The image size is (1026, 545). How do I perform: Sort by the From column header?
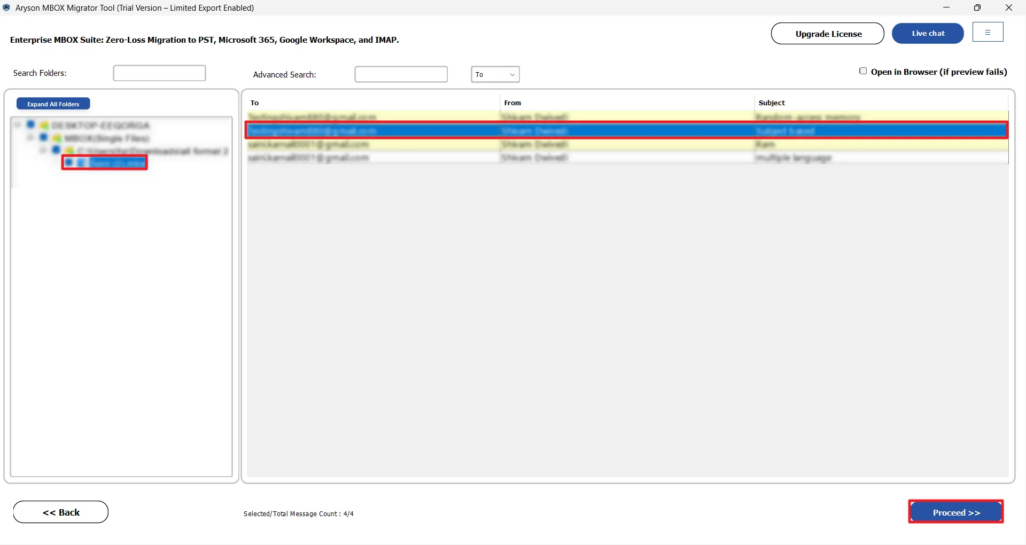pyautogui.click(x=627, y=103)
